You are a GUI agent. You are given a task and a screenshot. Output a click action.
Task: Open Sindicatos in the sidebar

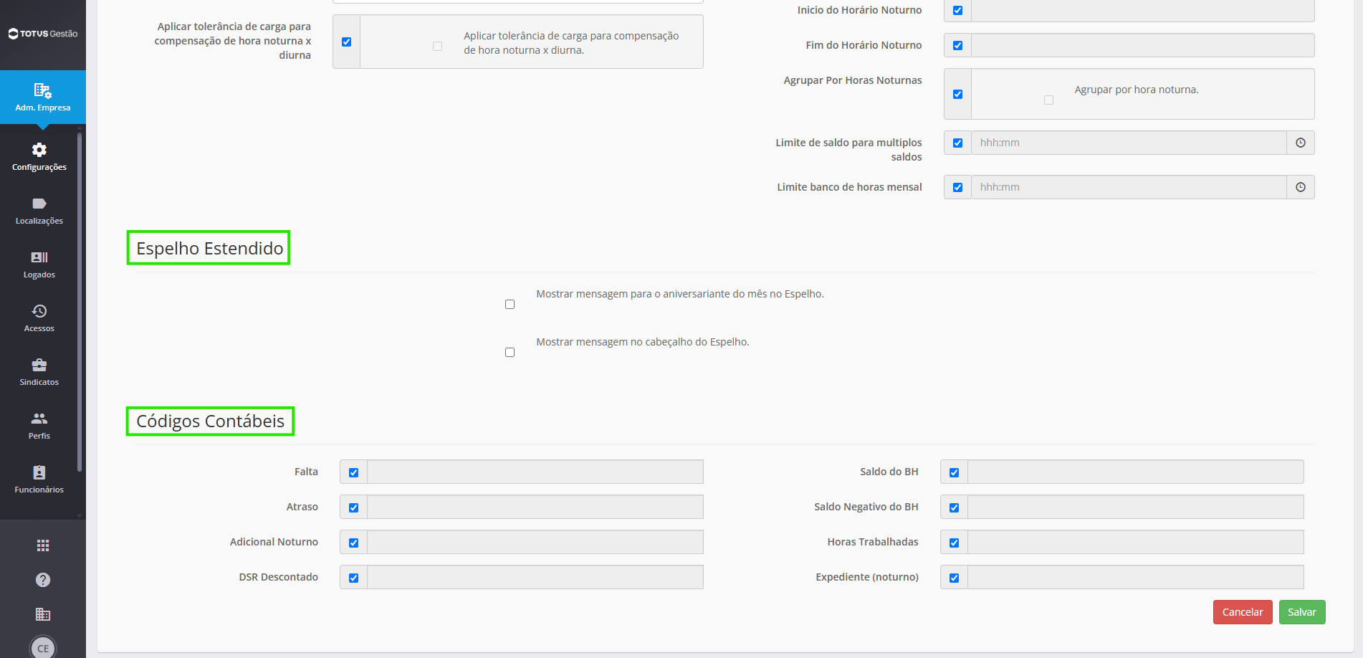[39, 372]
